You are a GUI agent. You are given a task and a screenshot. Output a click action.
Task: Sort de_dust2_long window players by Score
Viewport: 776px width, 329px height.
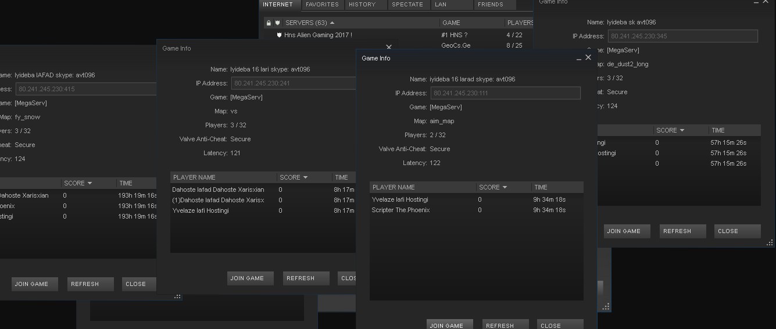click(680, 130)
